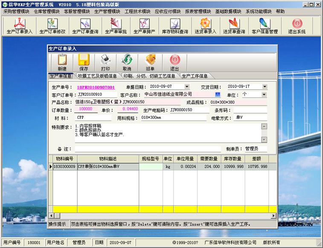Click grid horizontal scrollbar left arrow

[x=51, y=216]
